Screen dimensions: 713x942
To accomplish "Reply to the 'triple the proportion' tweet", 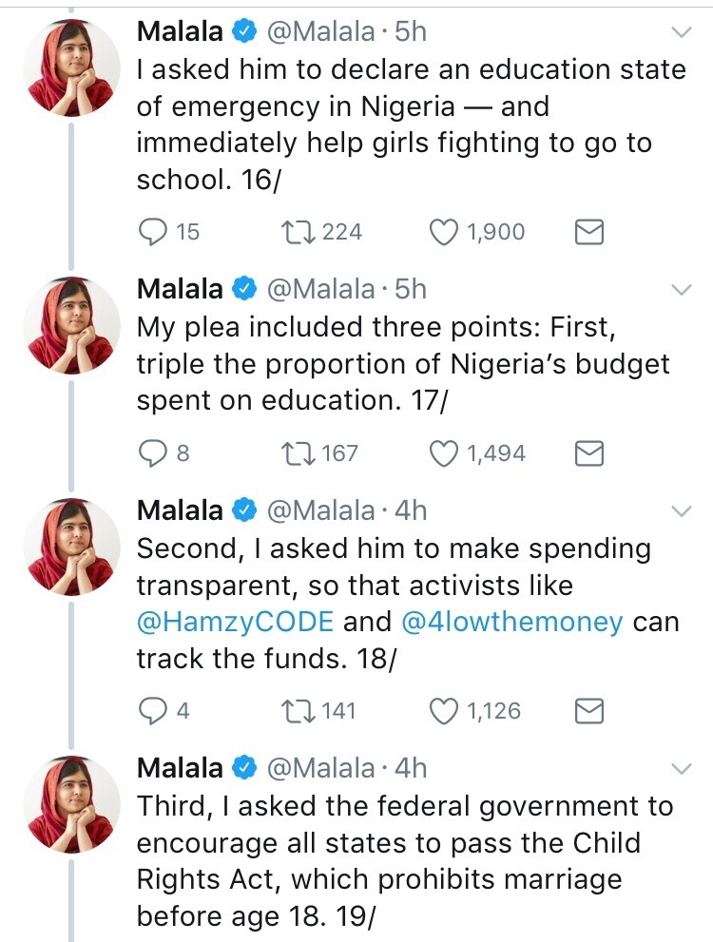I will 152,453.
